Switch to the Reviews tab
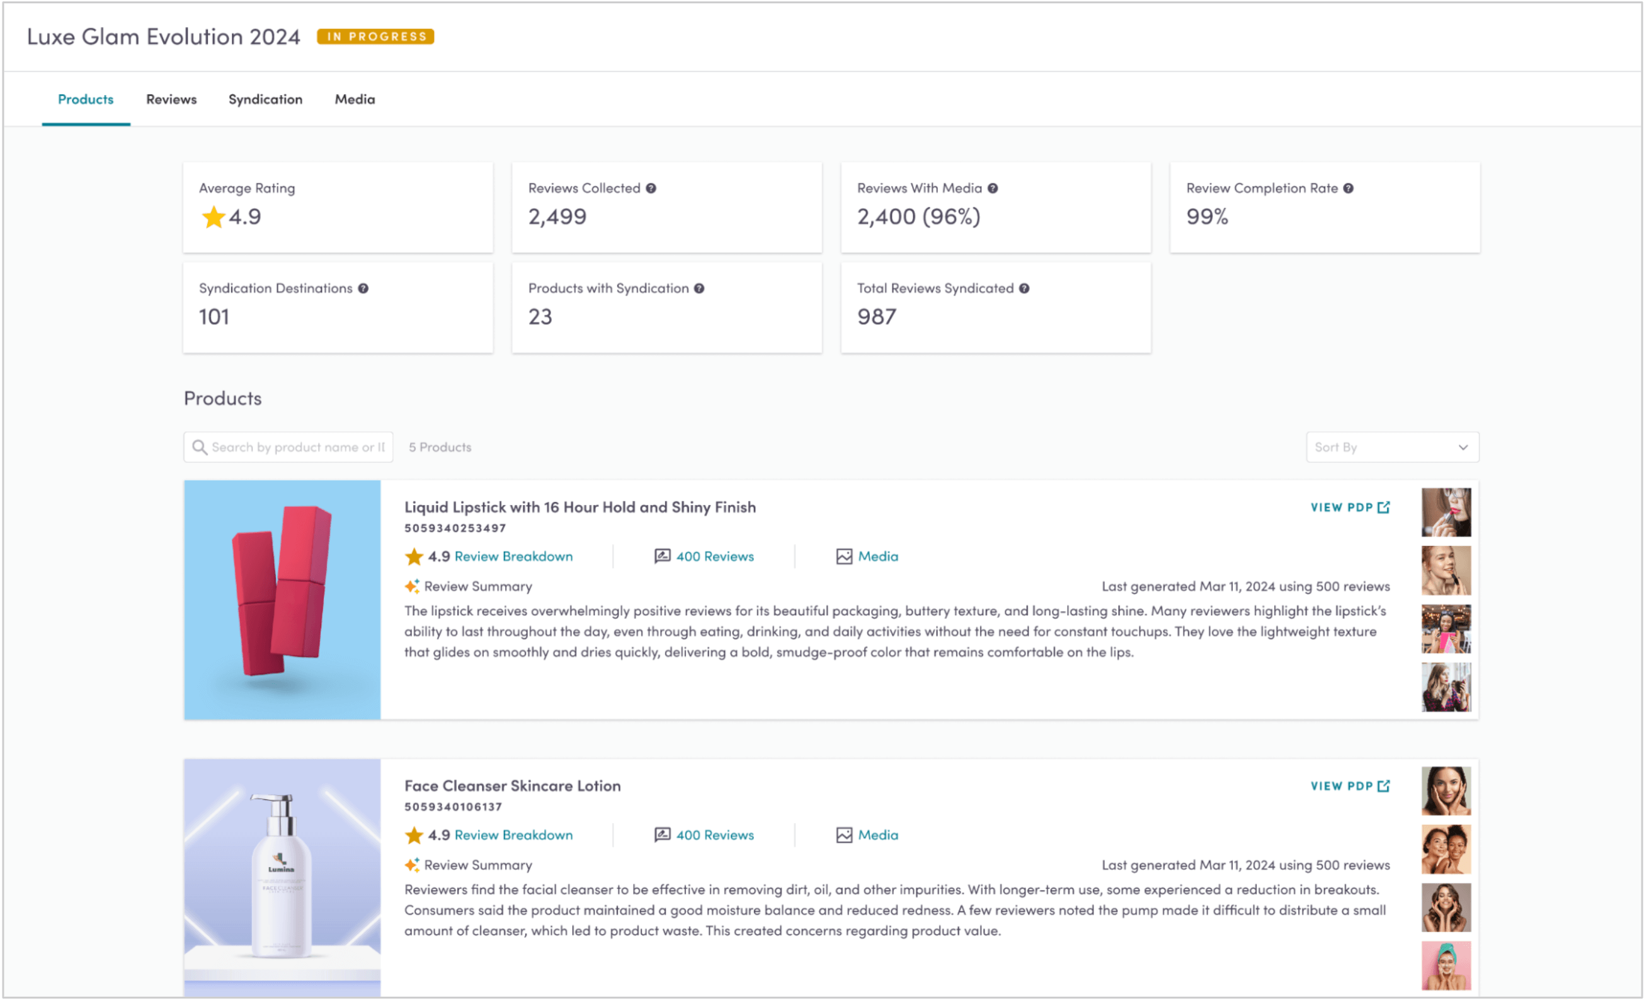This screenshot has width=1644, height=1000. pos(171,99)
